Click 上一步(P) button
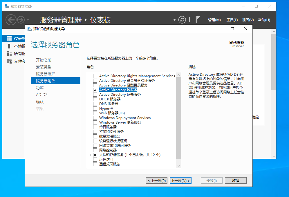 [156, 180]
